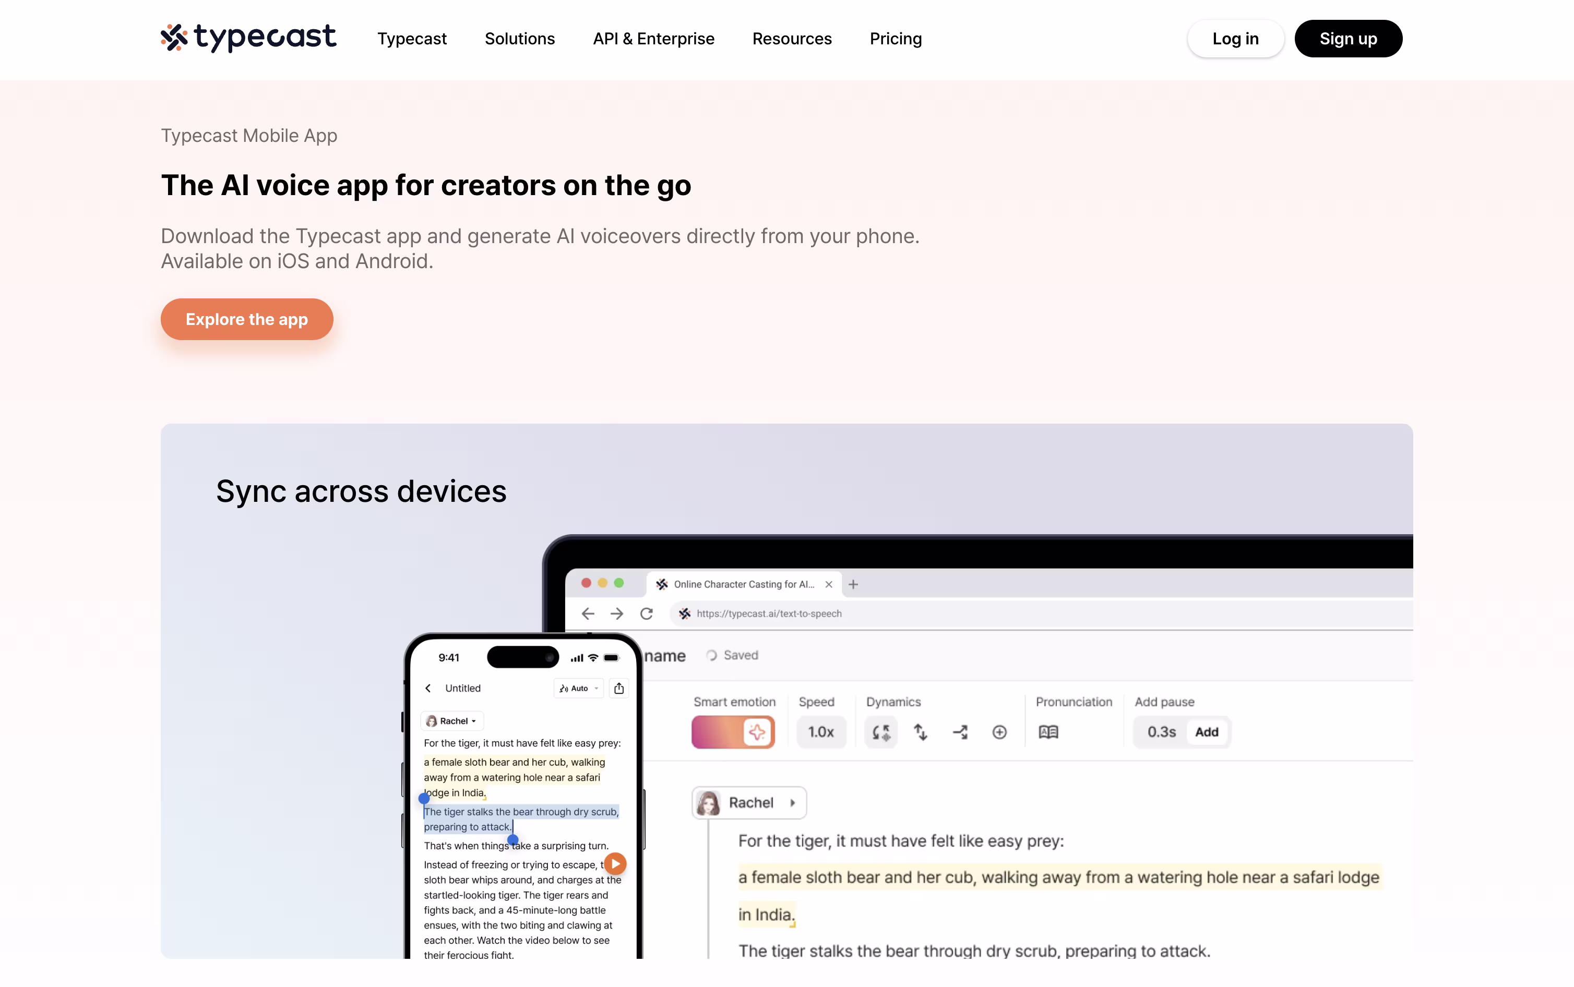The height and width of the screenshot is (987, 1574).
Task: Open the Rachel voice dropdown on phone
Action: [452, 720]
